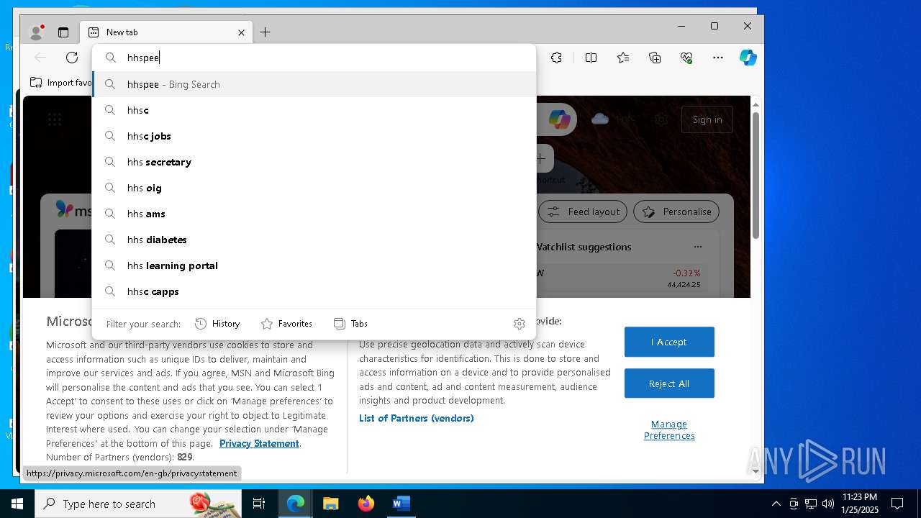The height and width of the screenshot is (518, 921).
Task: Show hidden system tray icons
Action: click(776, 504)
